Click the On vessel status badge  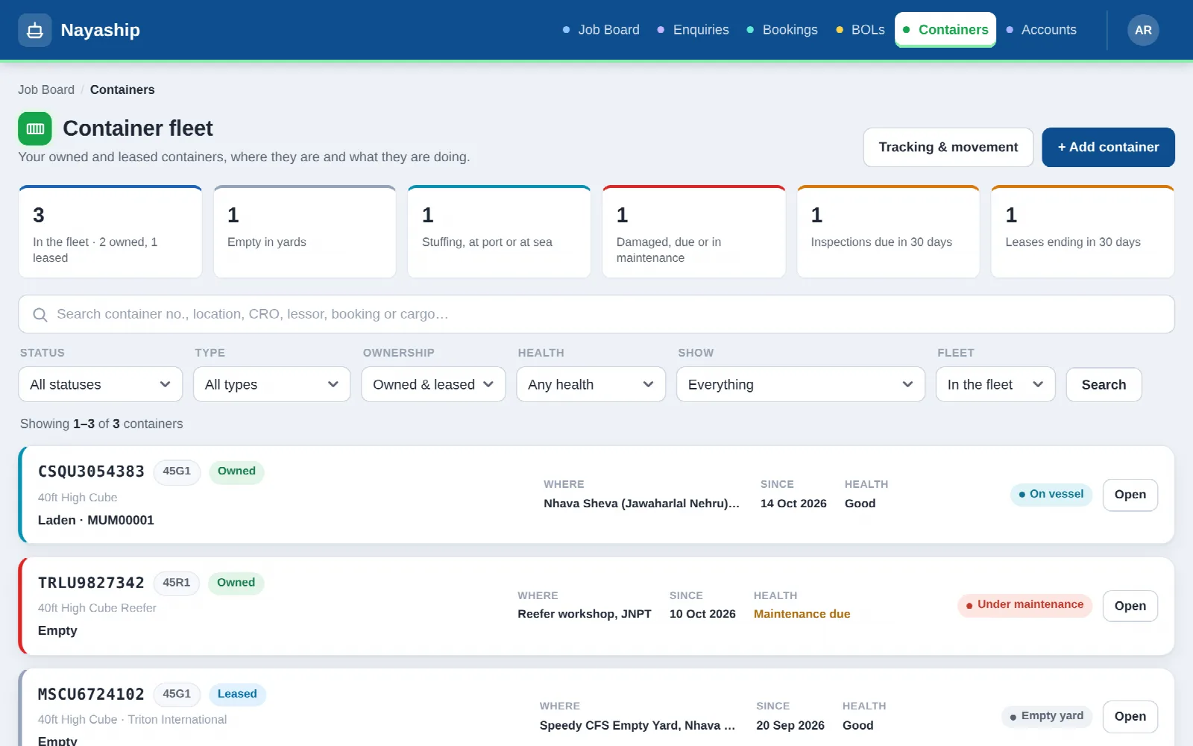coord(1051,495)
